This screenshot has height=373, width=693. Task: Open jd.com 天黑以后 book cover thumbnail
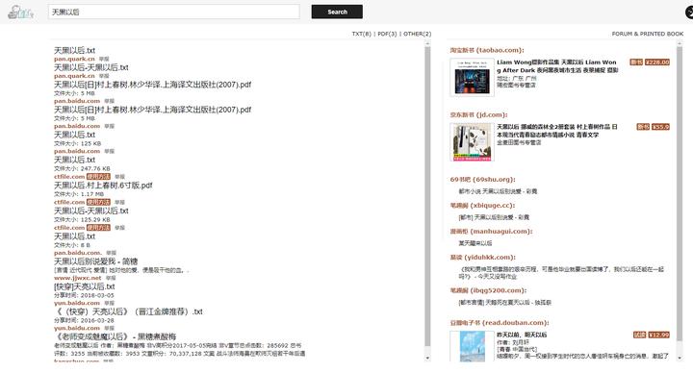coord(472,142)
